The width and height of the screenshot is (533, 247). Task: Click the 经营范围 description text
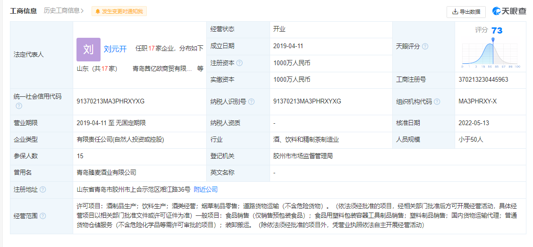(x=297, y=215)
